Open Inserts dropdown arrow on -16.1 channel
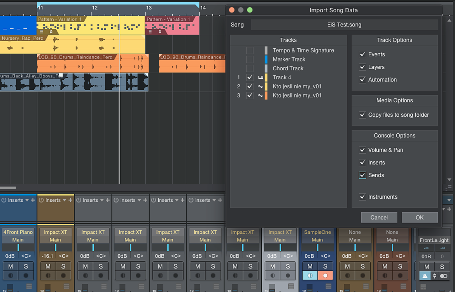The width and height of the screenshot is (455, 292). [x=65, y=200]
